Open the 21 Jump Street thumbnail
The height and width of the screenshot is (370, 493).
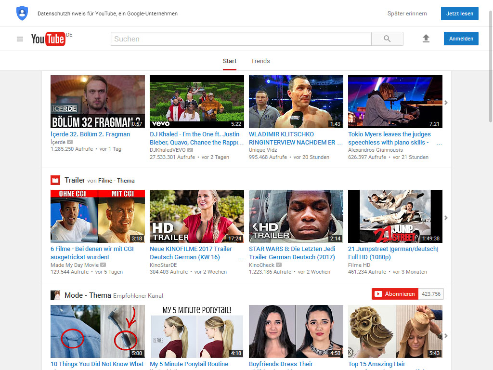coord(395,216)
